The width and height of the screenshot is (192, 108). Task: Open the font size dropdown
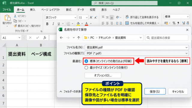coord(87,17)
